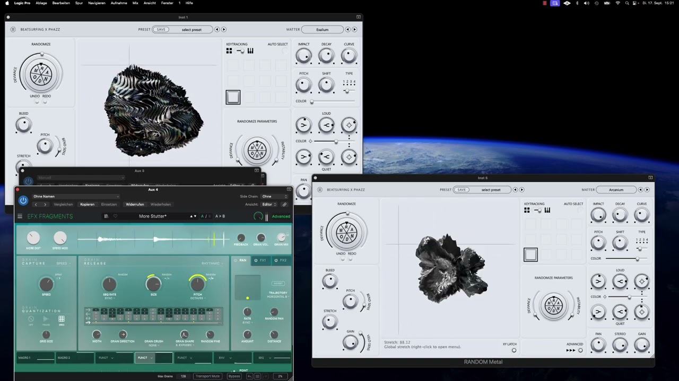The width and height of the screenshot is (679, 381).
Task: Toggle Advanced mode in Inst 5 window
Action: [x=580, y=350]
